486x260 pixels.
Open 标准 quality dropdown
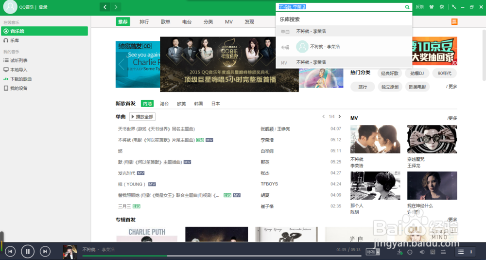pyautogui.click(x=373, y=252)
